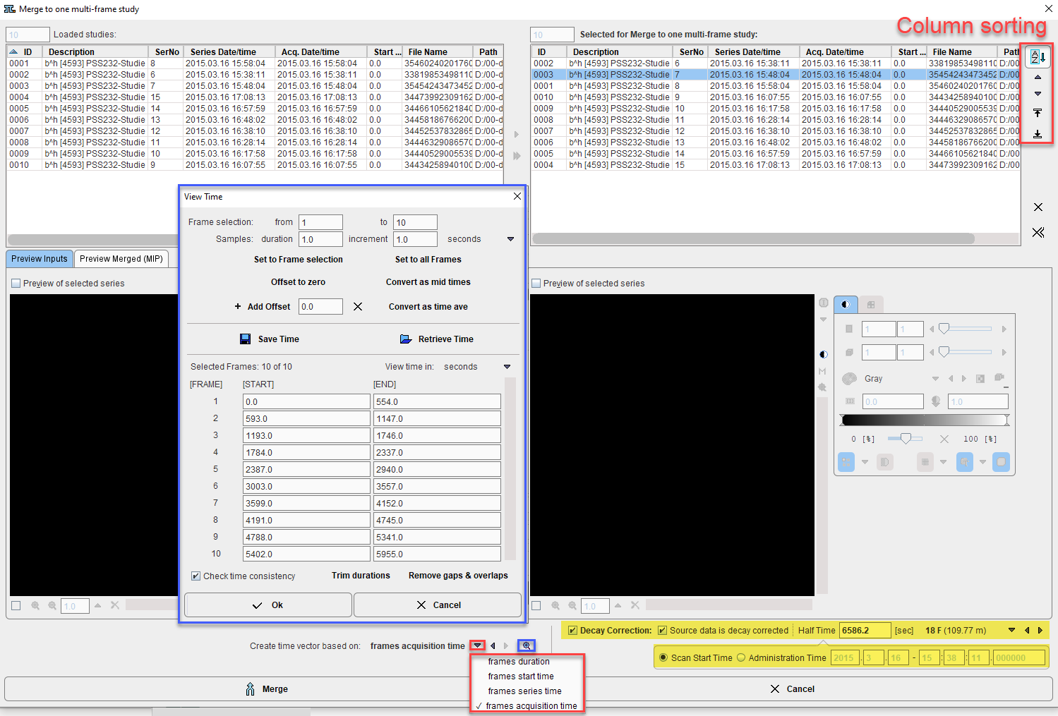The width and height of the screenshot is (1058, 716).
Task: Click Set to all Frames
Action: tap(428, 260)
